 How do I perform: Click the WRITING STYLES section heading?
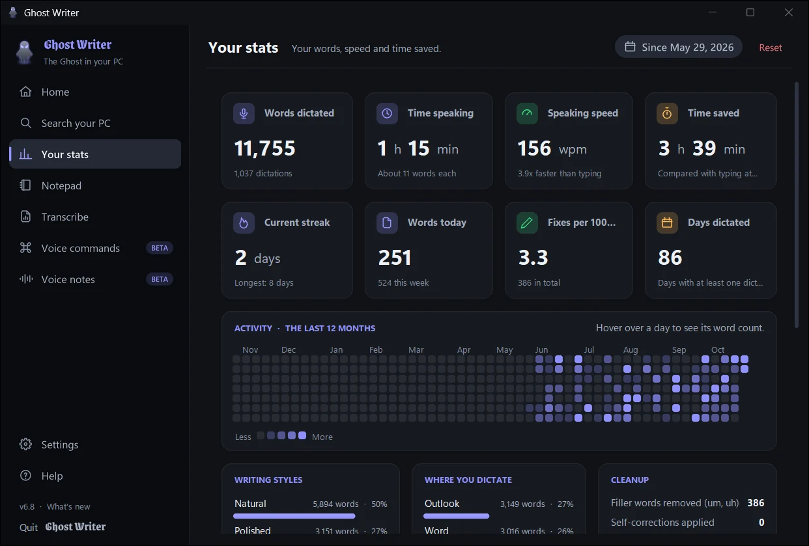click(x=268, y=480)
